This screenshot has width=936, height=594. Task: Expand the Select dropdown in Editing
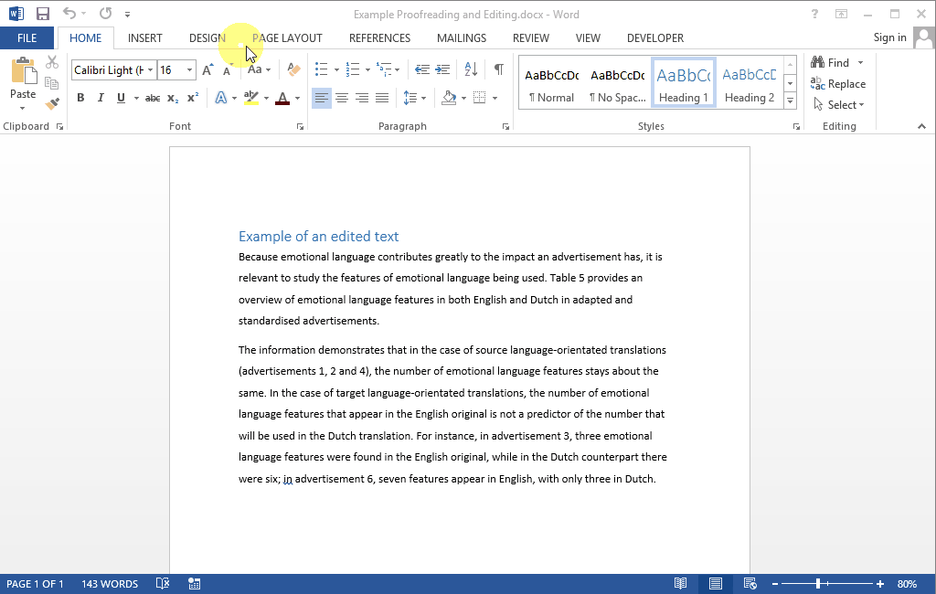tap(839, 105)
